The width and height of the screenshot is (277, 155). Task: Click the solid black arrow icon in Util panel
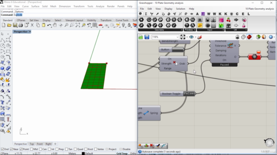236,20
